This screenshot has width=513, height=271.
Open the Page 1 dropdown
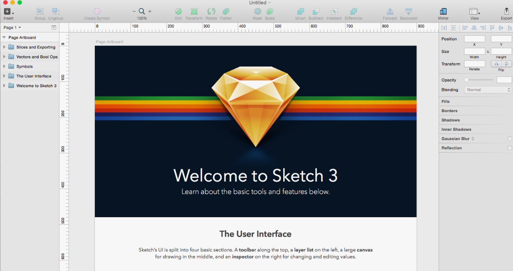(x=12, y=28)
